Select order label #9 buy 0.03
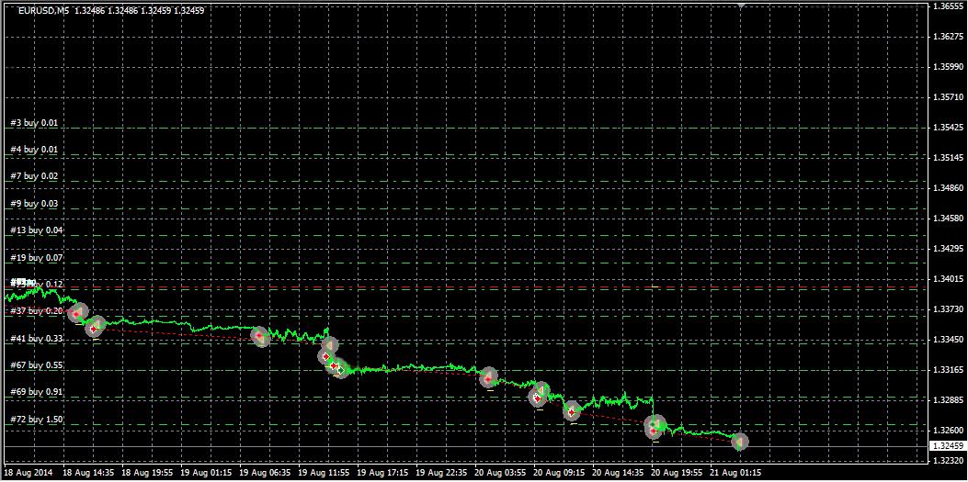The image size is (968, 482). point(35,204)
